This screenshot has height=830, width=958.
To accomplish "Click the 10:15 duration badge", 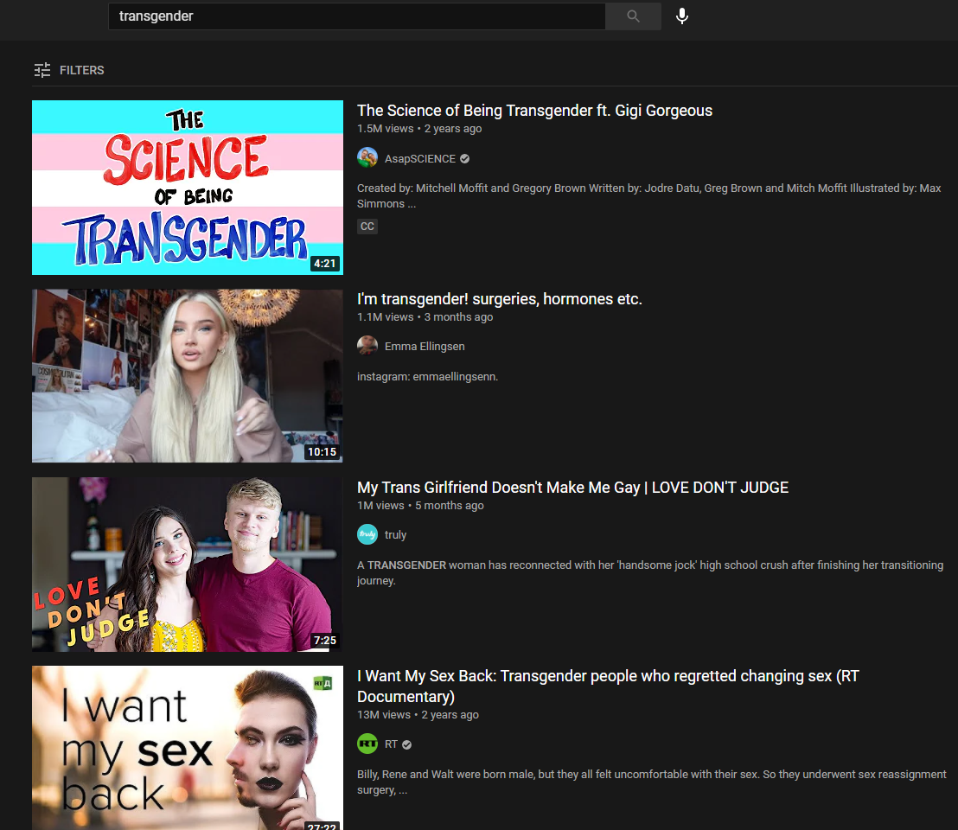I will (322, 452).
